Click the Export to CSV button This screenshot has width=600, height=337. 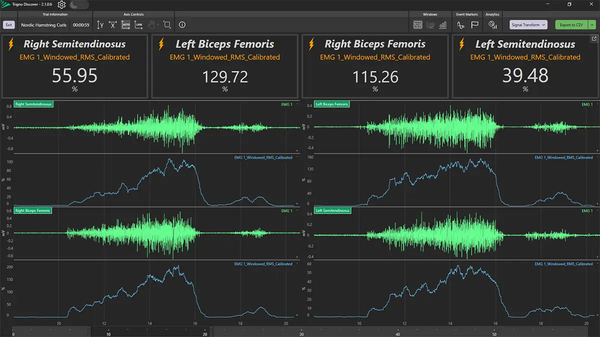[571, 25]
